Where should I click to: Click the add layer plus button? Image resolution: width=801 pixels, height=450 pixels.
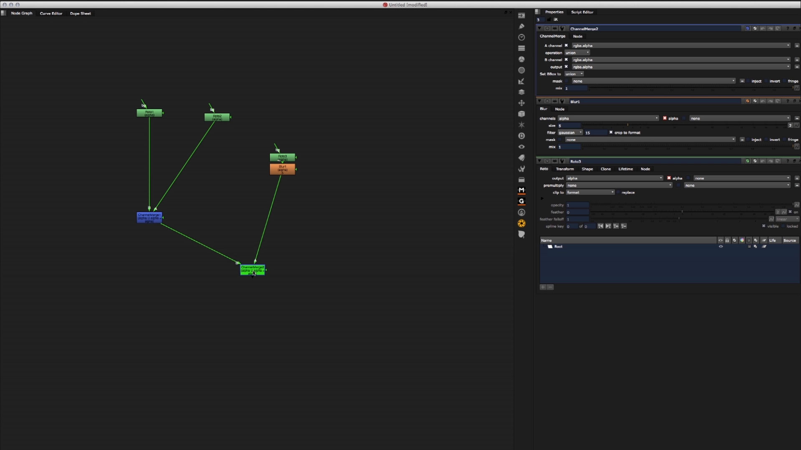(543, 287)
